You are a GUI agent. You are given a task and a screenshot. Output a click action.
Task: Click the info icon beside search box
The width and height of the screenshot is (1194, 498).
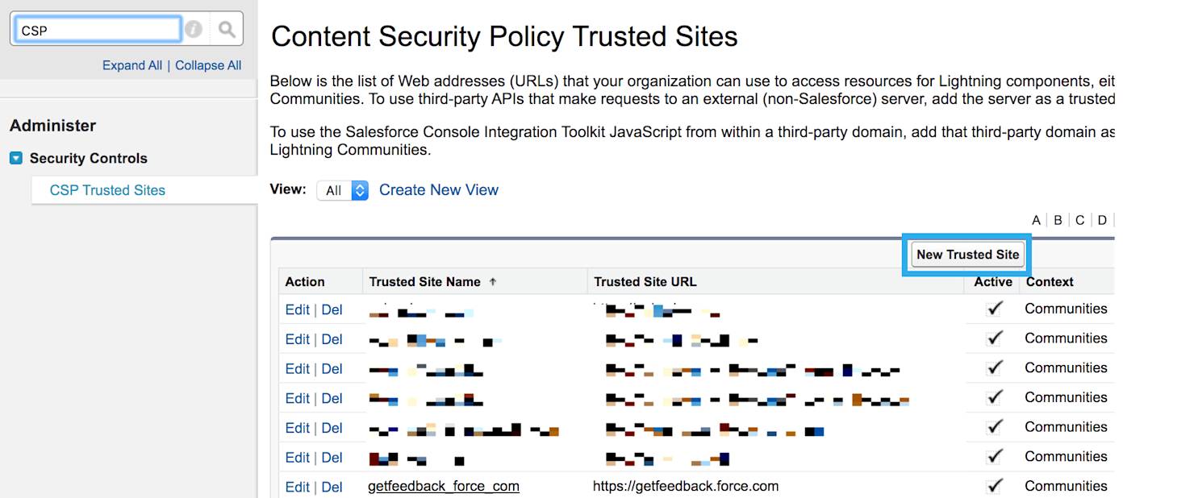pos(194,30)
